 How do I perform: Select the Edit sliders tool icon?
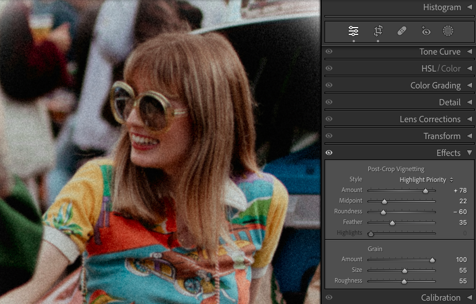pyautogui.click(x=353, y=31)
